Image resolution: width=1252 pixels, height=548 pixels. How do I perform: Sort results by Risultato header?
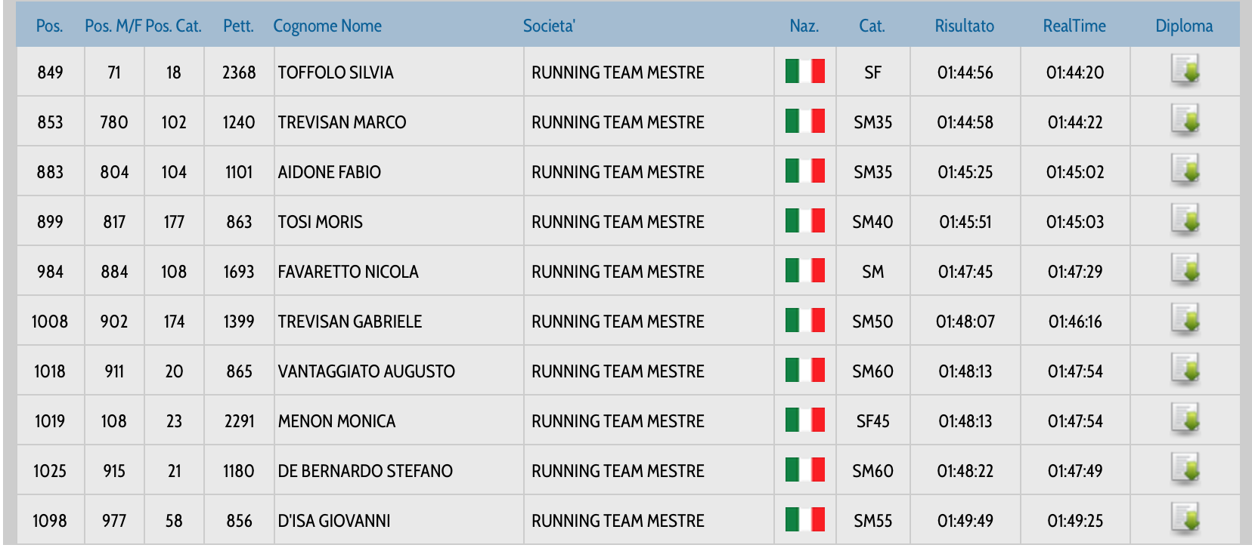[x=964, y=26]
